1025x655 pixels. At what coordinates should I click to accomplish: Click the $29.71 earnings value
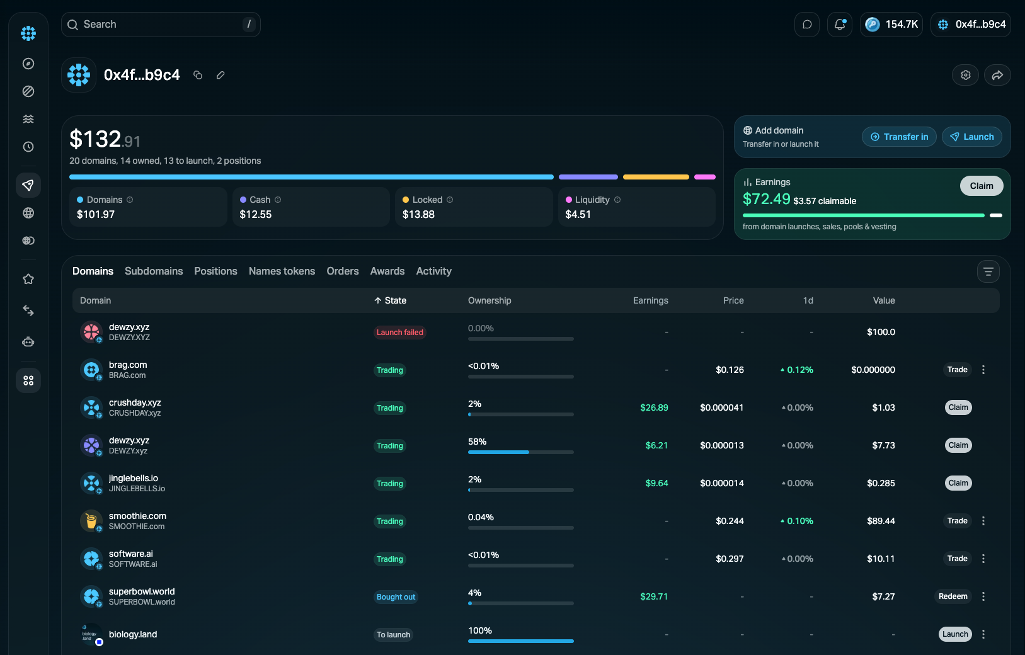tap(654, 596)
